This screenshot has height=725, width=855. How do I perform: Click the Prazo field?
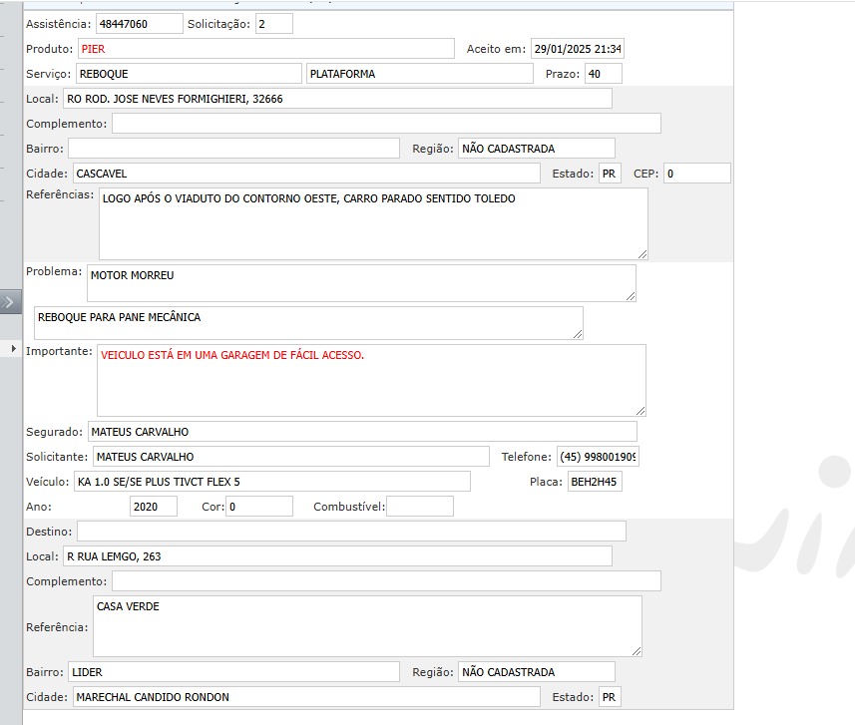[604, 74]
